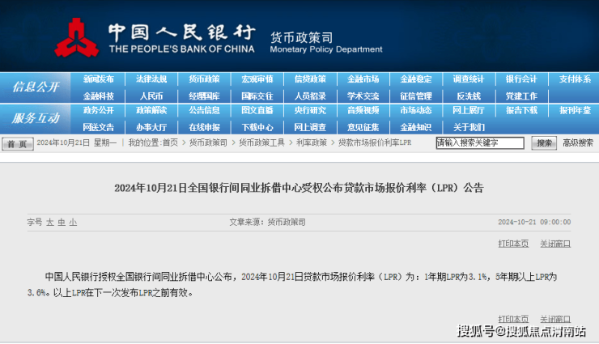Click 打印本页 below the date

(x=513, y=244)
